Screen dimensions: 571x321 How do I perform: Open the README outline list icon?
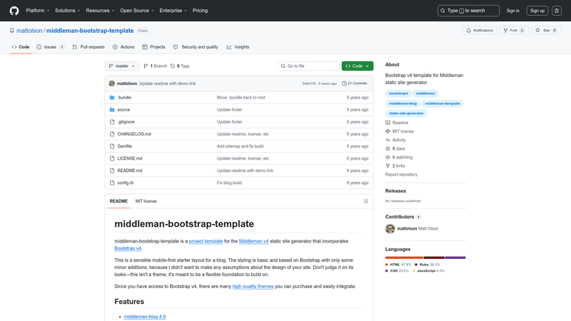pyautogui.click(x=365, y=201)
